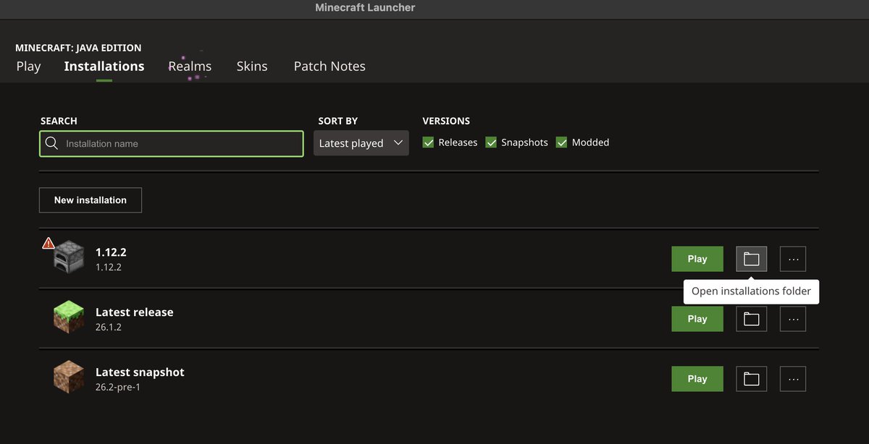
Task: Click version text 26.2-pre-1
Action: [x=117, y=387]
